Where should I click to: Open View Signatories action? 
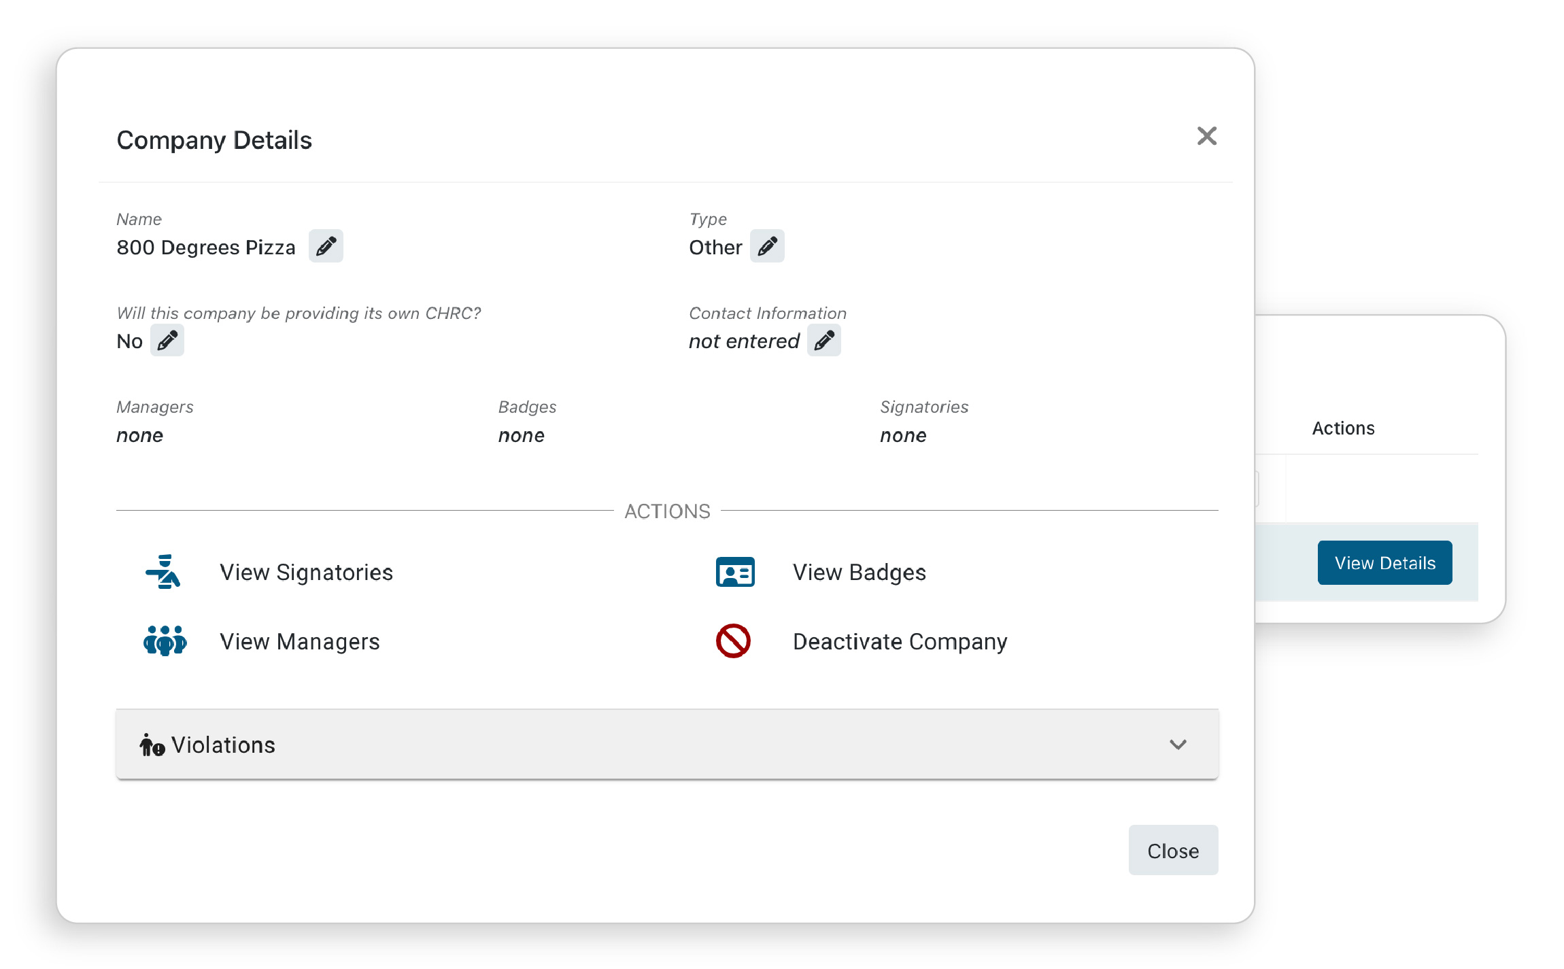(306, 573)
